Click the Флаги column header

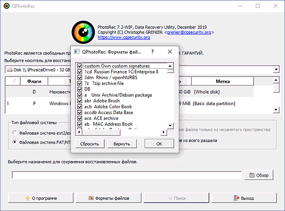click(x=34, y=81)
